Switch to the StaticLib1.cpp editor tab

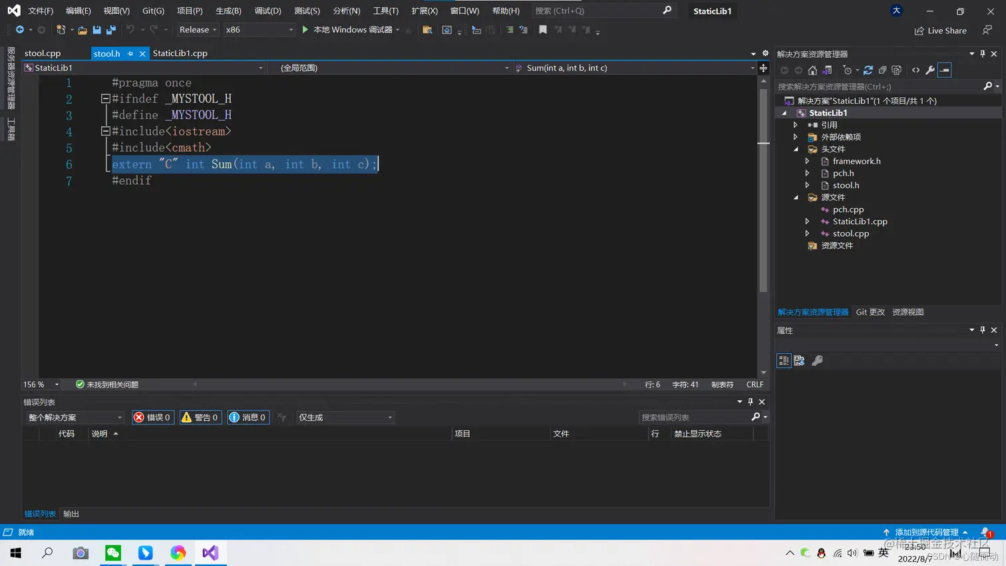coord(180,53)
